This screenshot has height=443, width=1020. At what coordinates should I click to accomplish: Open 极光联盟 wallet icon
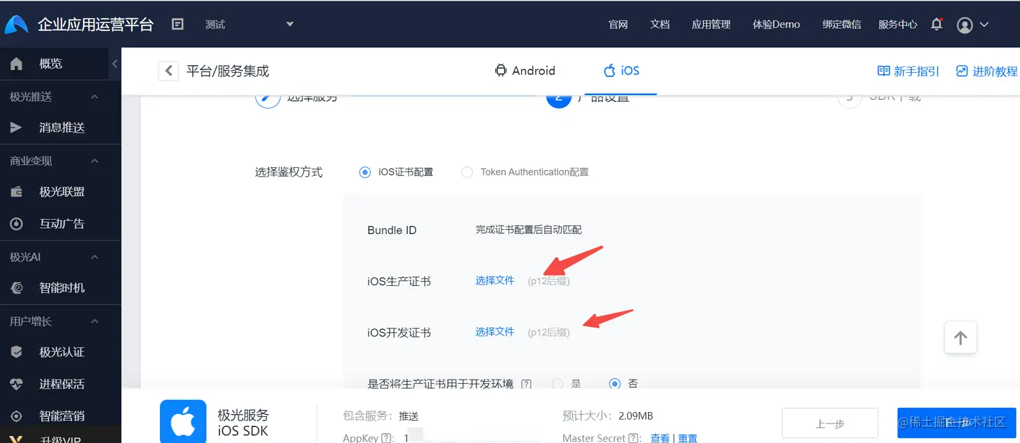click(16, 191)
